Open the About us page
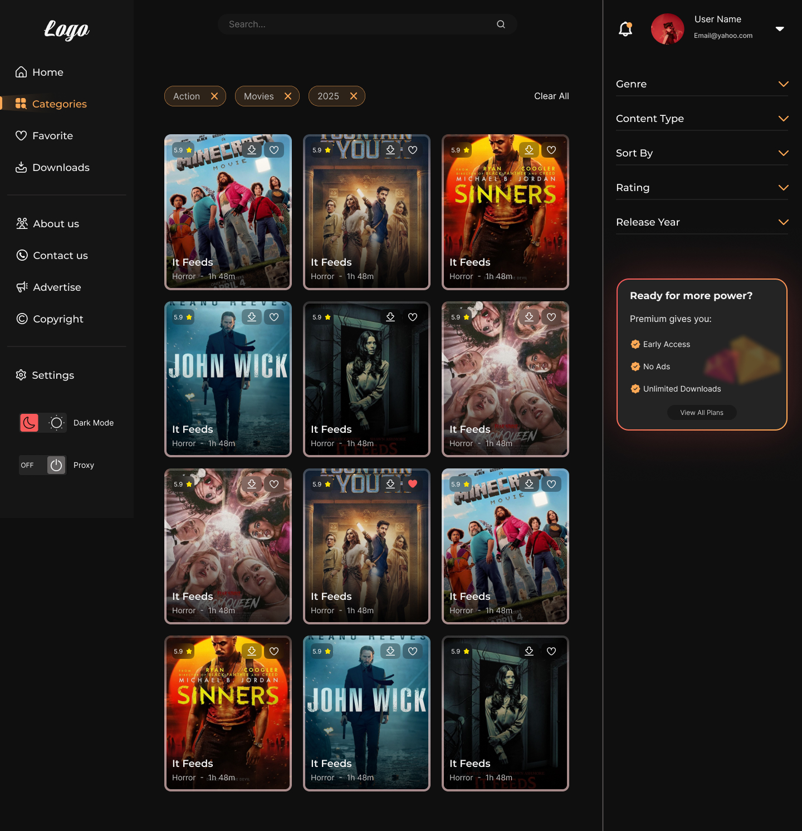This screenshot has width=802, height=831. click(48, 224)
